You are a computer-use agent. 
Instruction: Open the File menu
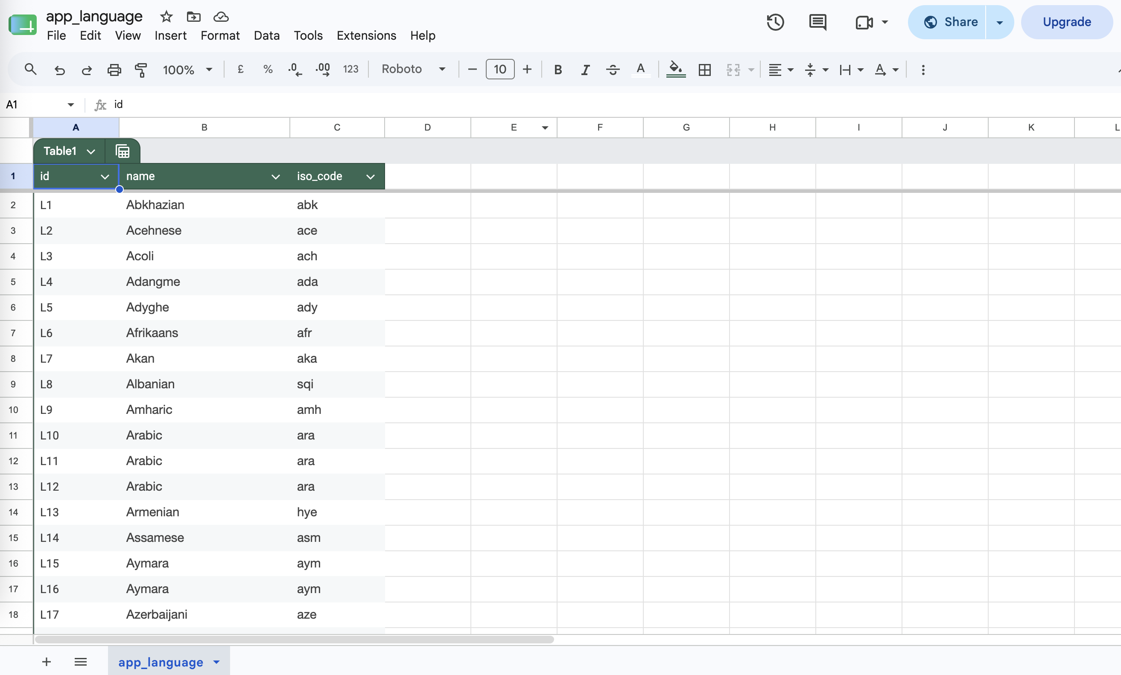56,35
